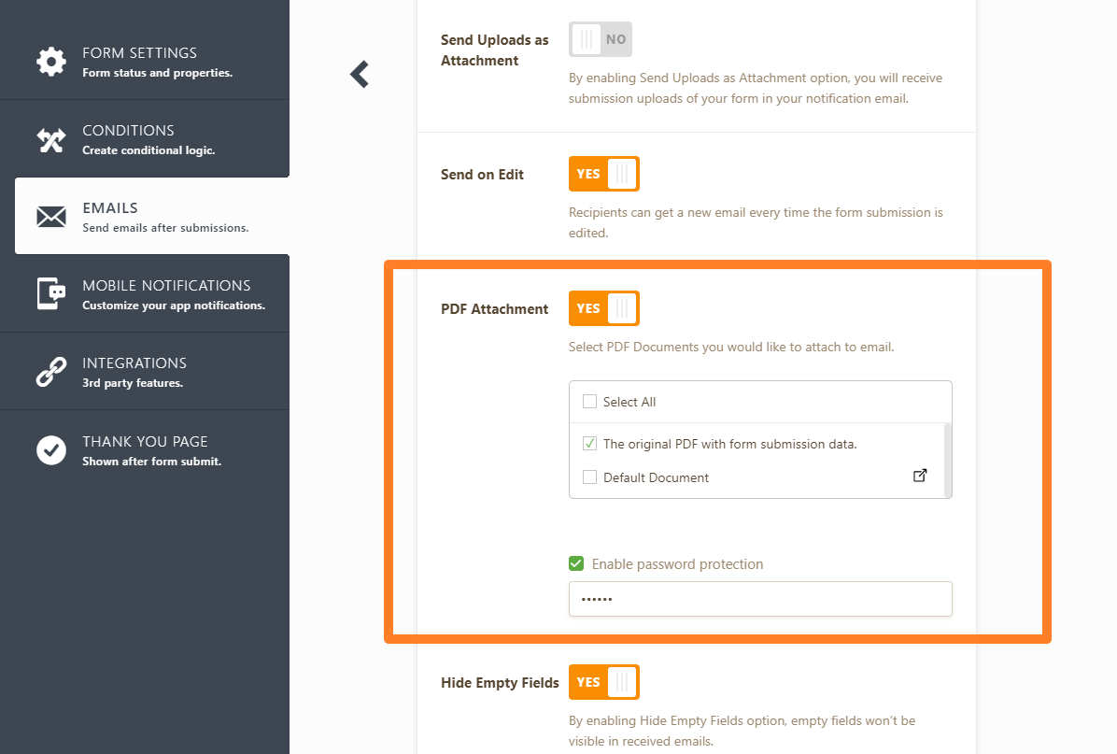Image resolution: width=1117 pixels, height=754 pixels.
Task: Toggle the PDF Attachment switch
Action: click(x=604, y=308)
